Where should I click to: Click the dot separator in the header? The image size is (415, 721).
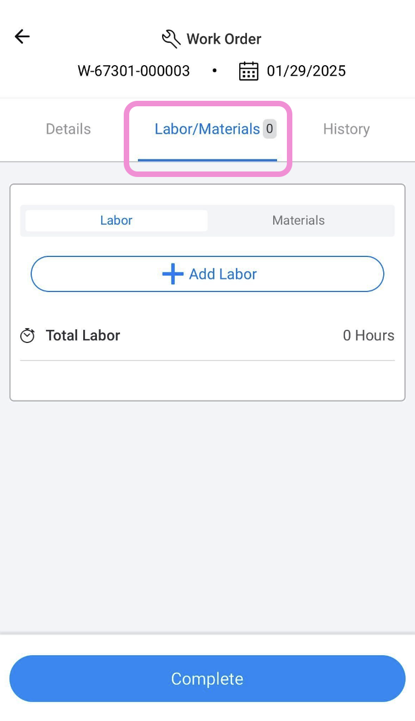pos(215,71)
